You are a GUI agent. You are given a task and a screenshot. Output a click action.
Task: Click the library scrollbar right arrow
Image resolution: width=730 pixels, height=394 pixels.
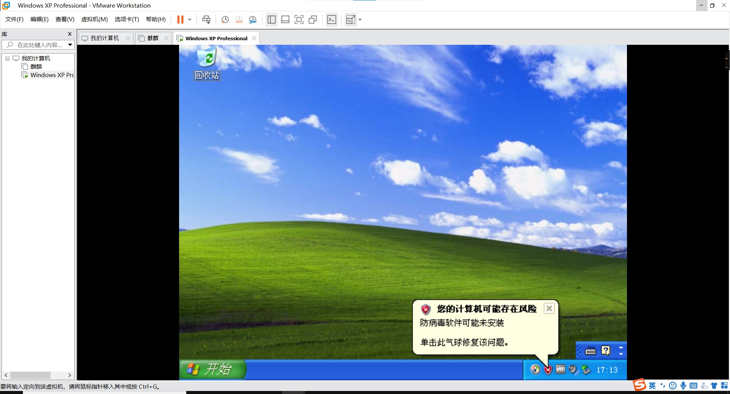[70, 375]
